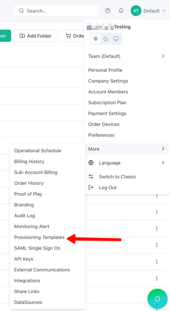Click the Add Folder button
Screen dimensions: 170x311
(35, 36)
